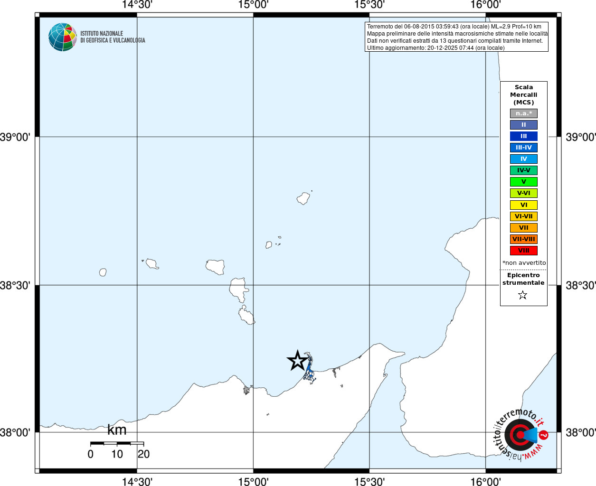Viewport: 596px width, 486px height.
Task: Click the Scala Mercalli (MCS) legend title
Action: tap(524, 95)
